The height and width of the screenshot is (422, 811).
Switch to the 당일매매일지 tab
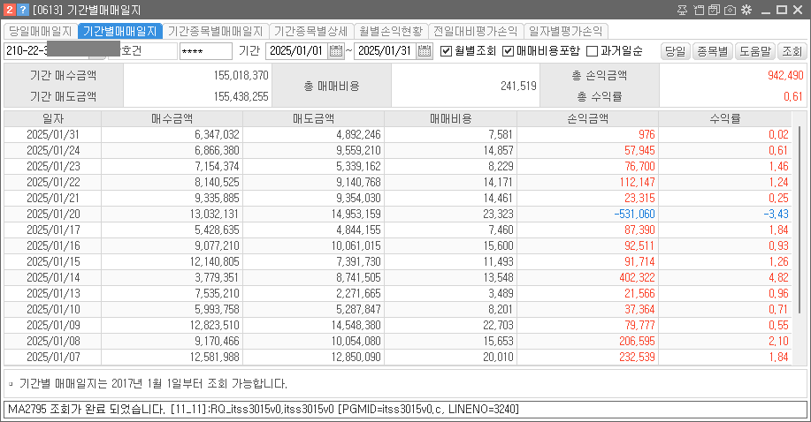[x=40, y=31]
